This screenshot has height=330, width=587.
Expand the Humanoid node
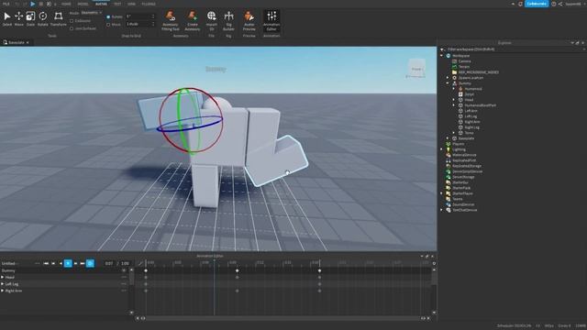pyautogui.click(x=454, y=89)
